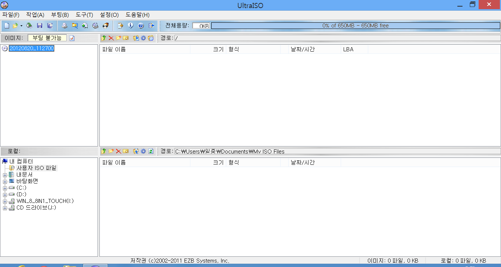Select WIN_8_8IN1_TOUCH(I:) drive tree item
Viewport: 501px width, 267px height.
[45, 201]
